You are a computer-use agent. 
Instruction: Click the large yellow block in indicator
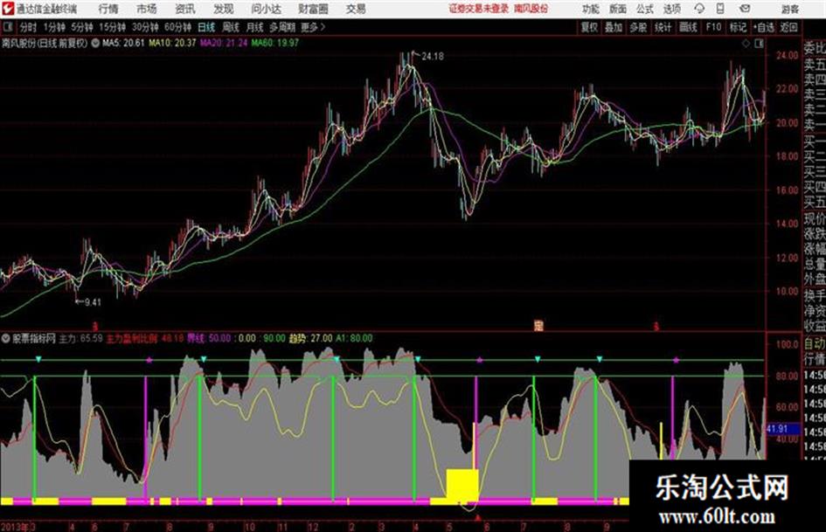[x=462, y=485]
